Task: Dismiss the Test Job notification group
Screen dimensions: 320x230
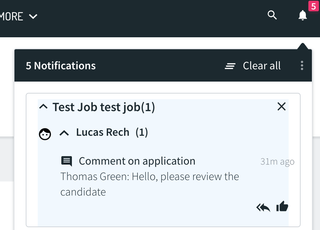Action: [x=282, y=107]
